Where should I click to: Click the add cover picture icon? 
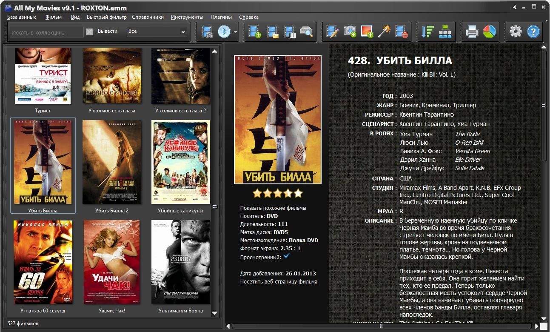[367, 31]
